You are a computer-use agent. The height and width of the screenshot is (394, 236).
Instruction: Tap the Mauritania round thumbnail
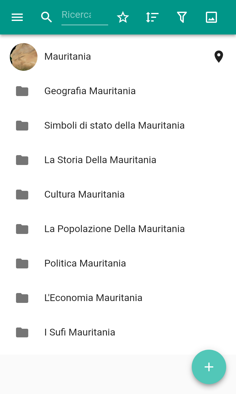(x=24, y=57)
